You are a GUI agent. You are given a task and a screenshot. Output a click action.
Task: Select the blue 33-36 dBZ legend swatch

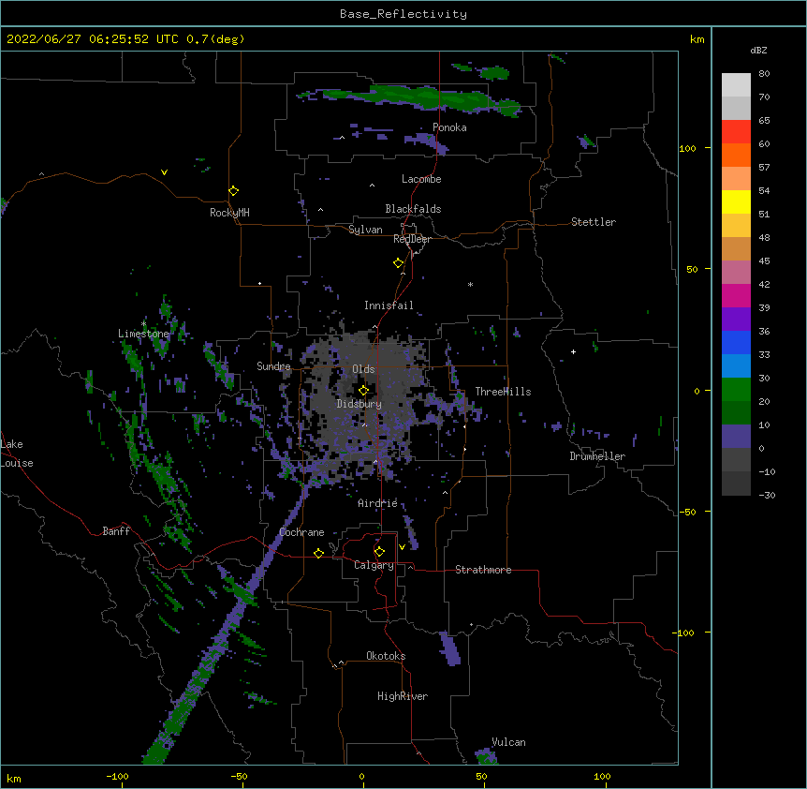pos(736,342)
